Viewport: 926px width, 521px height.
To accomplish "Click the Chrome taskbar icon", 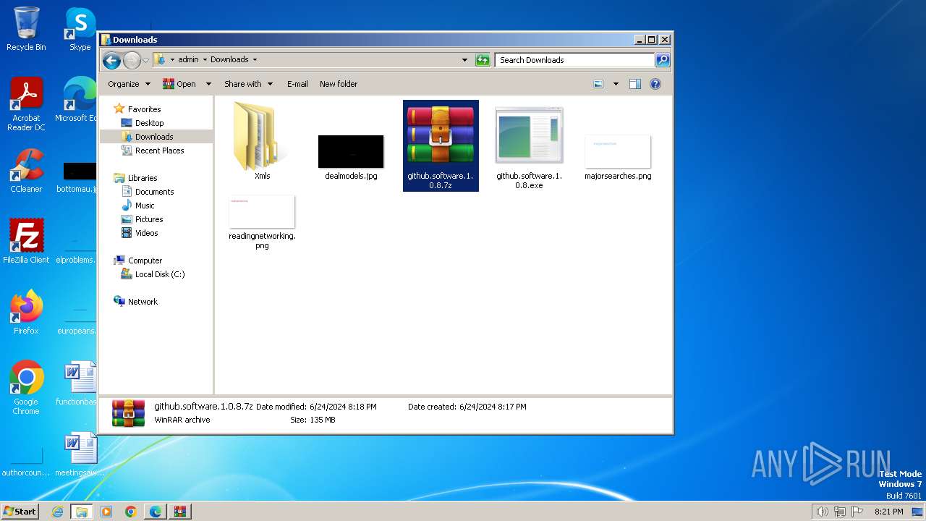I will [131, 512].
